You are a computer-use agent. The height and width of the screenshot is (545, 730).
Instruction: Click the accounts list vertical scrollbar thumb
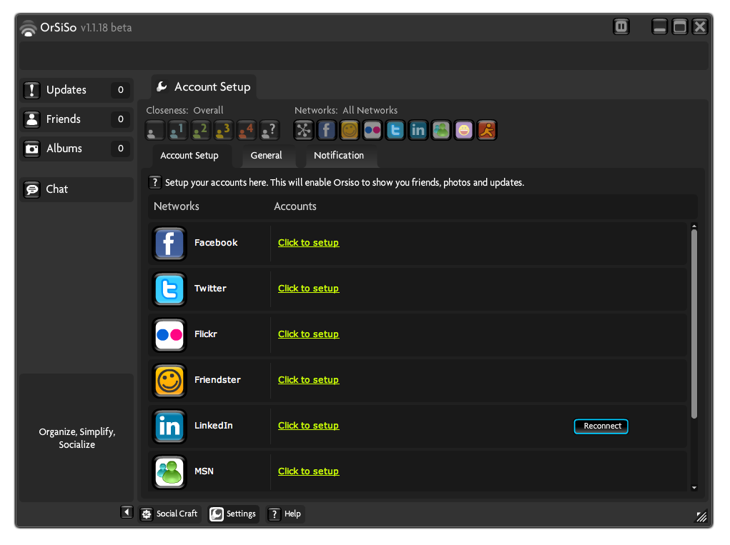coord(694,324)
